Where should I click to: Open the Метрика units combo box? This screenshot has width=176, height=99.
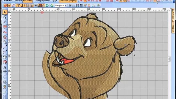61,5
